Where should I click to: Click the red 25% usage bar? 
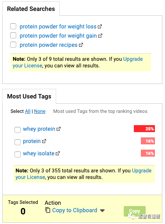(144, 129)
